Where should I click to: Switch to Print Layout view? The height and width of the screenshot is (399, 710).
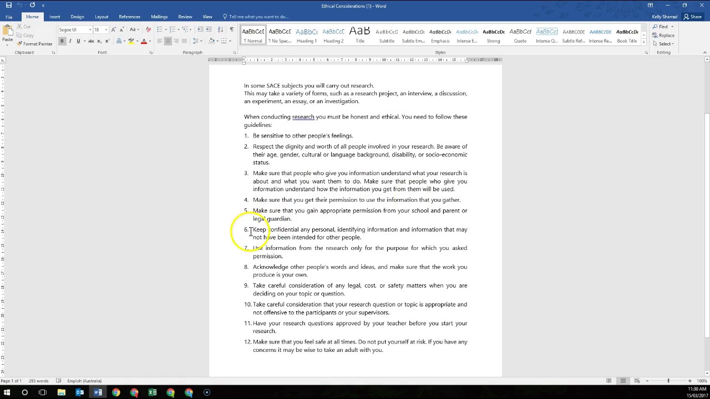click(x=623, y=381)
